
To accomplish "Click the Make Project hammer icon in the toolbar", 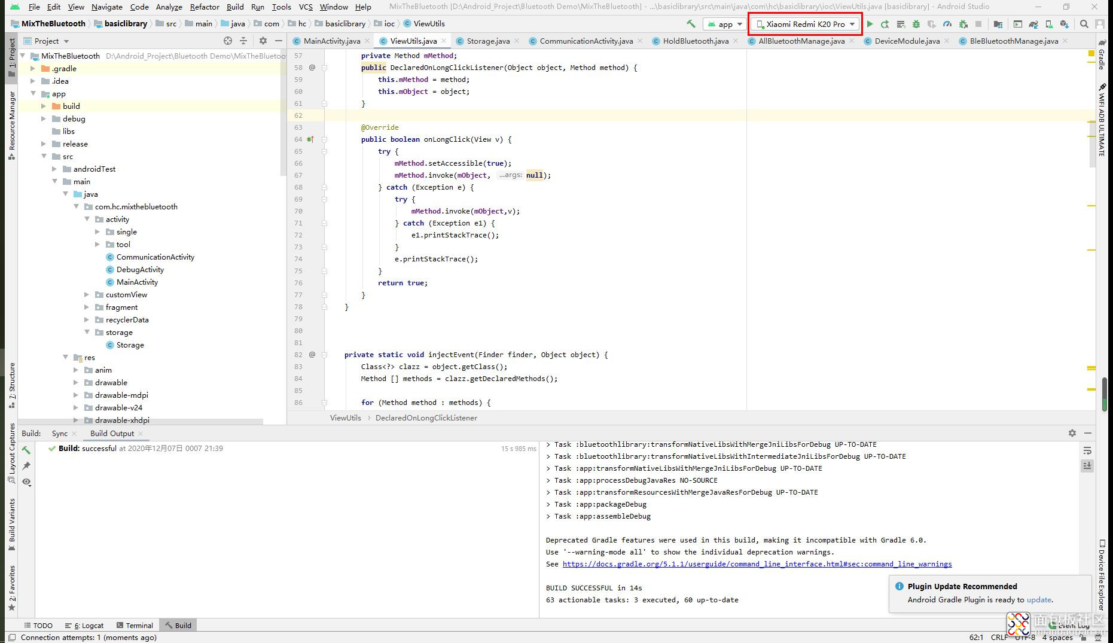I will pos(691,24).
